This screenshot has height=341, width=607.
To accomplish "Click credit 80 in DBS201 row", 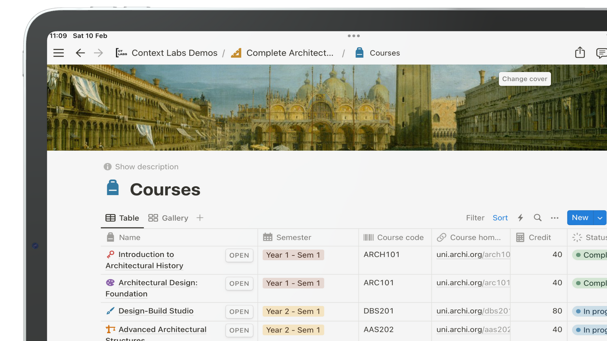I will point(557,311).
